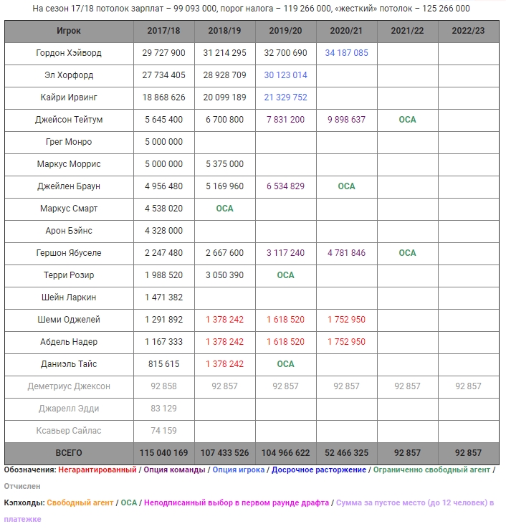Viewport: 506px width, 529px height.
Task: Click Неподписанный выбор в первом раунде драфта label
Action: point(237,502)
